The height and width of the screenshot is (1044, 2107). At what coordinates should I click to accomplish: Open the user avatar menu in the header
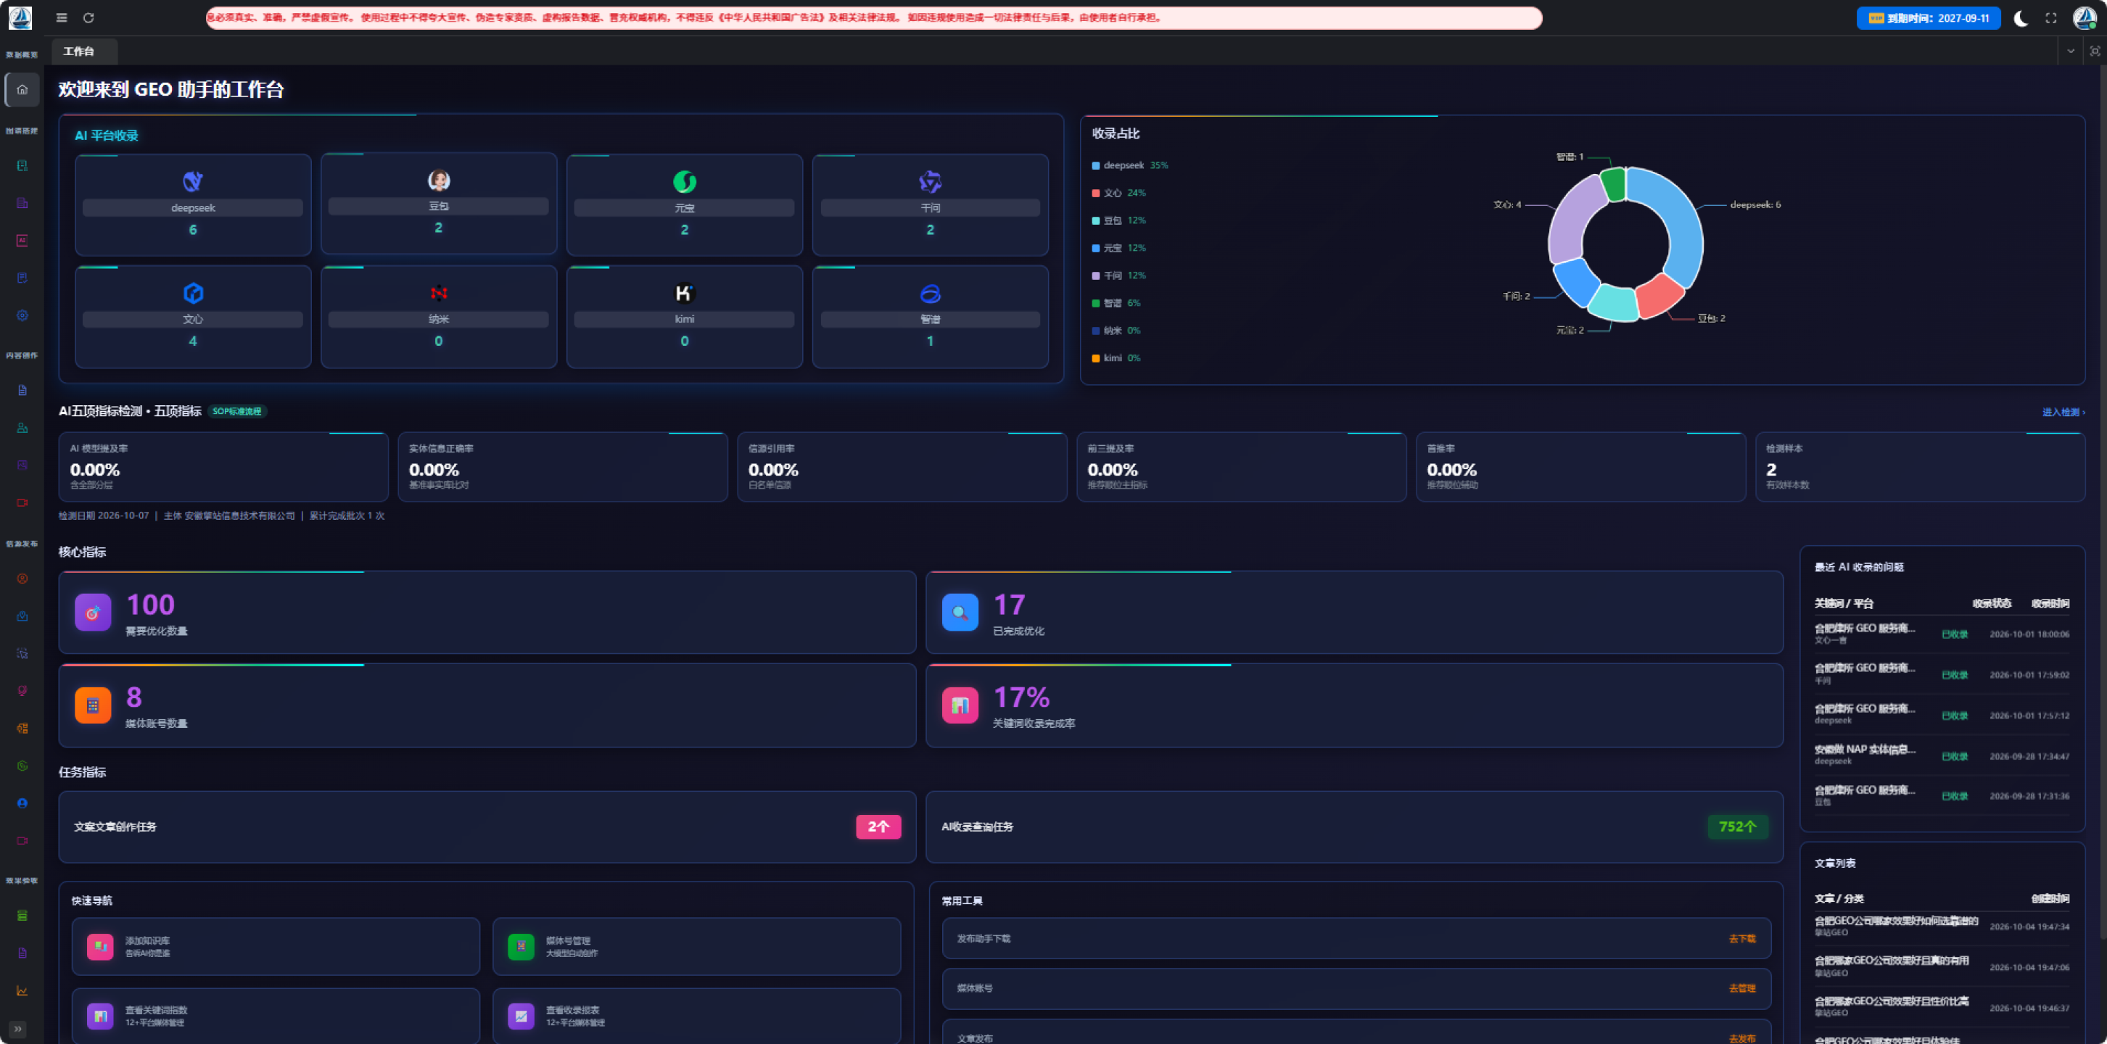[2085, 18]
